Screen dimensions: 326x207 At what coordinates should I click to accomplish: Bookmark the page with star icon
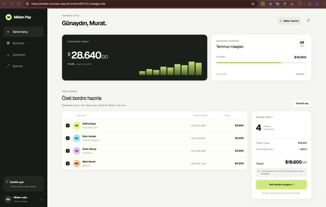tap(253, 4)
